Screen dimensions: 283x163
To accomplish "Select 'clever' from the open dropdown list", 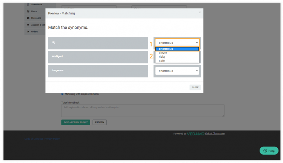I will tap(177, 53).
